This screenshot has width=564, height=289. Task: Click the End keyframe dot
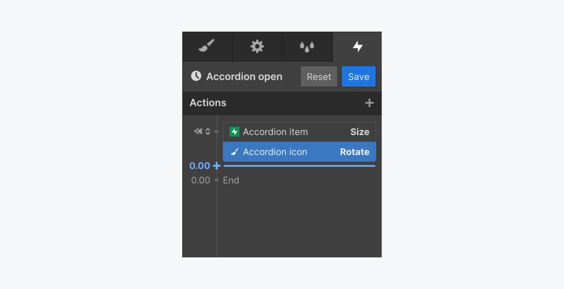(217, 180)
